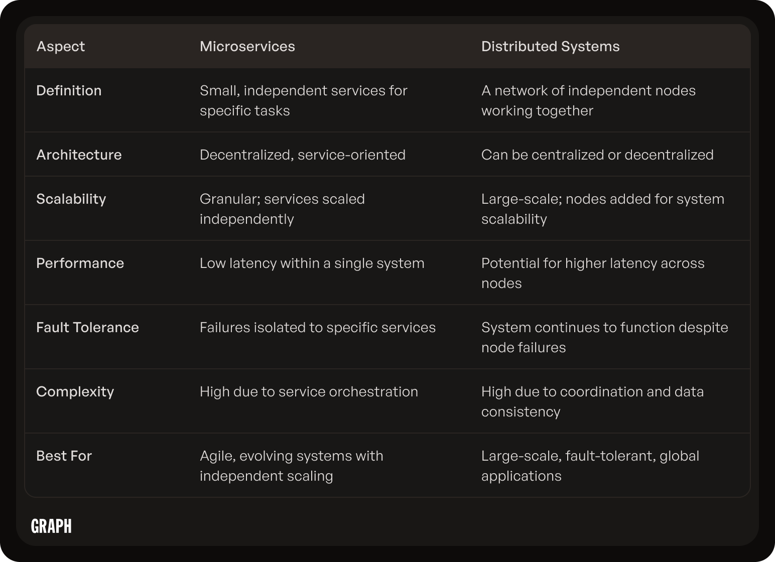
Task: Select "Large-scale, fault-tolerant, global applications" cell
Action: 590,466
